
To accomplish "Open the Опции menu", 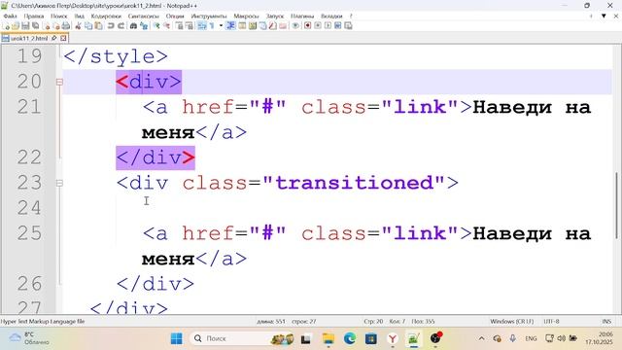I will pyautogui.click(x=175, y=17).
